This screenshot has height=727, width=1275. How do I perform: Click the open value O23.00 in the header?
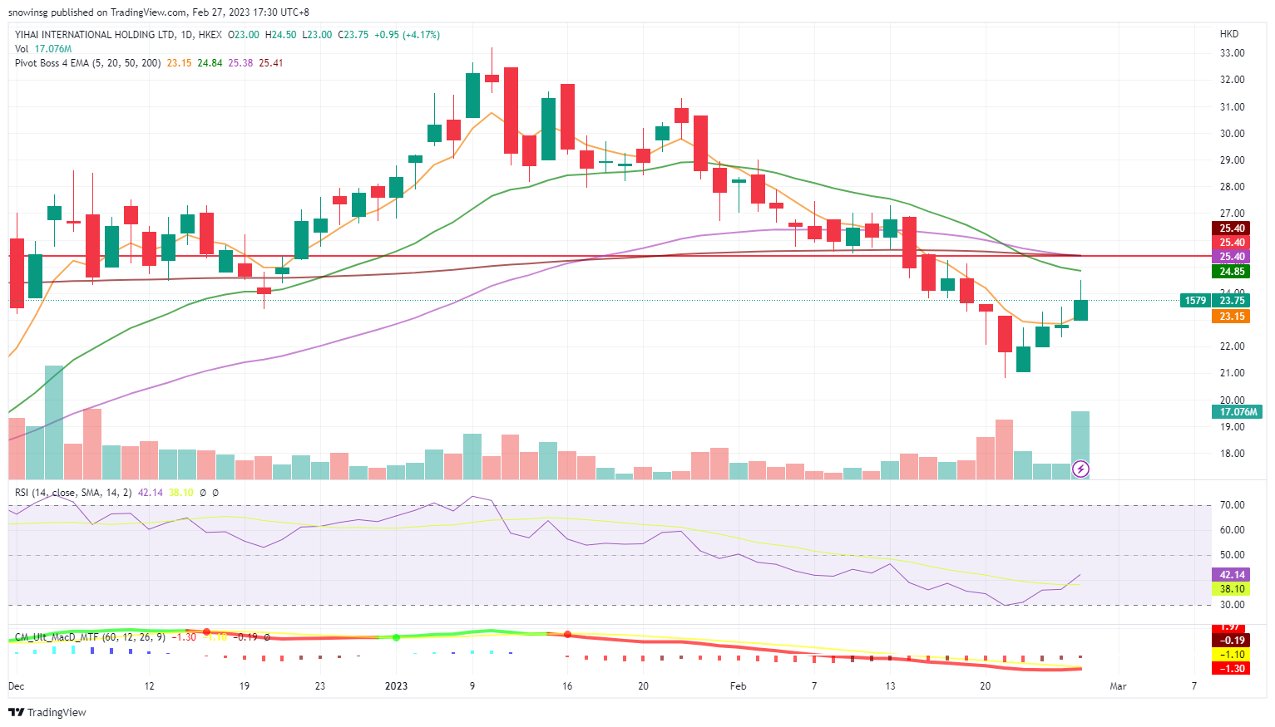click(244, 35)
